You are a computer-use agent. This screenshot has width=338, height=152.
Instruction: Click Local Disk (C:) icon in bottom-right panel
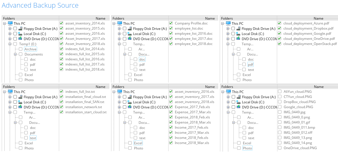239,102
